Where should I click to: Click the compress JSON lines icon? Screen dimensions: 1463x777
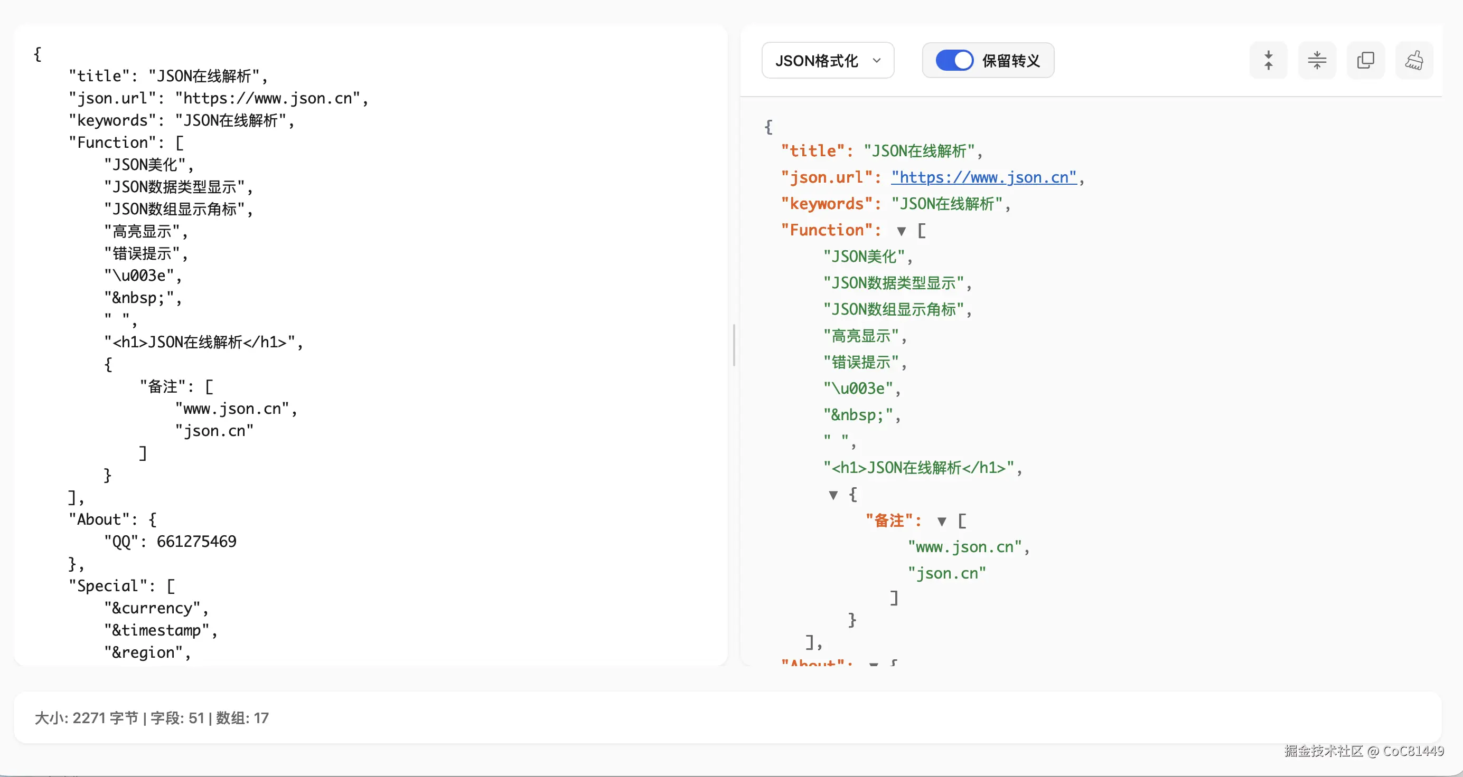click(x=1317, y=60)
